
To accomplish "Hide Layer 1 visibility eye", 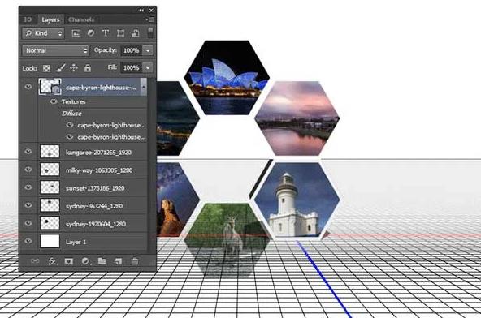I will 28,241.
